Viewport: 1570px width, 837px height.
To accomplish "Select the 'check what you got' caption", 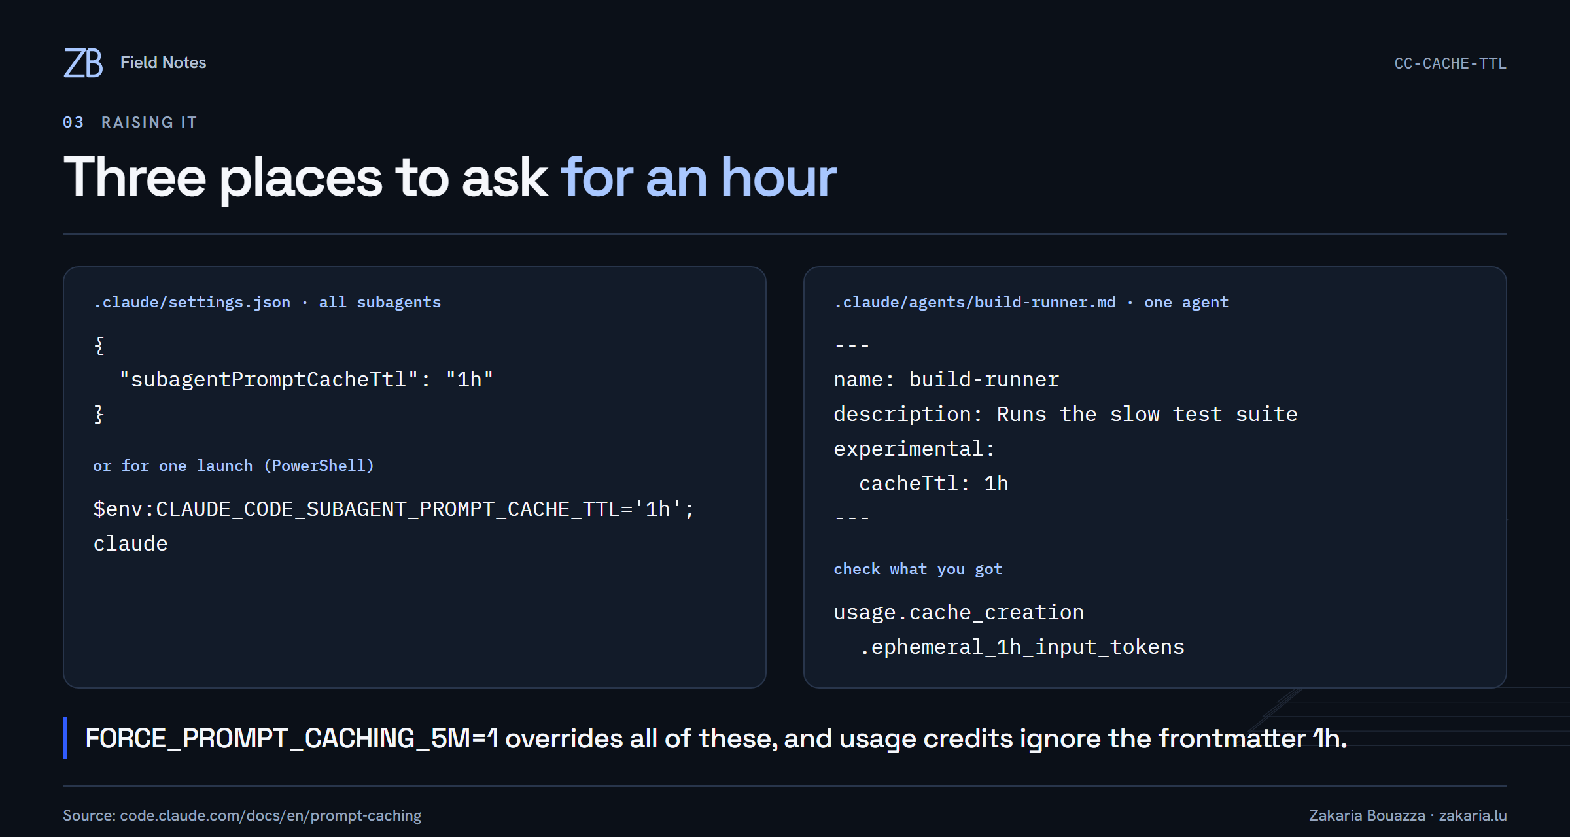I will [x=918, y=569].
